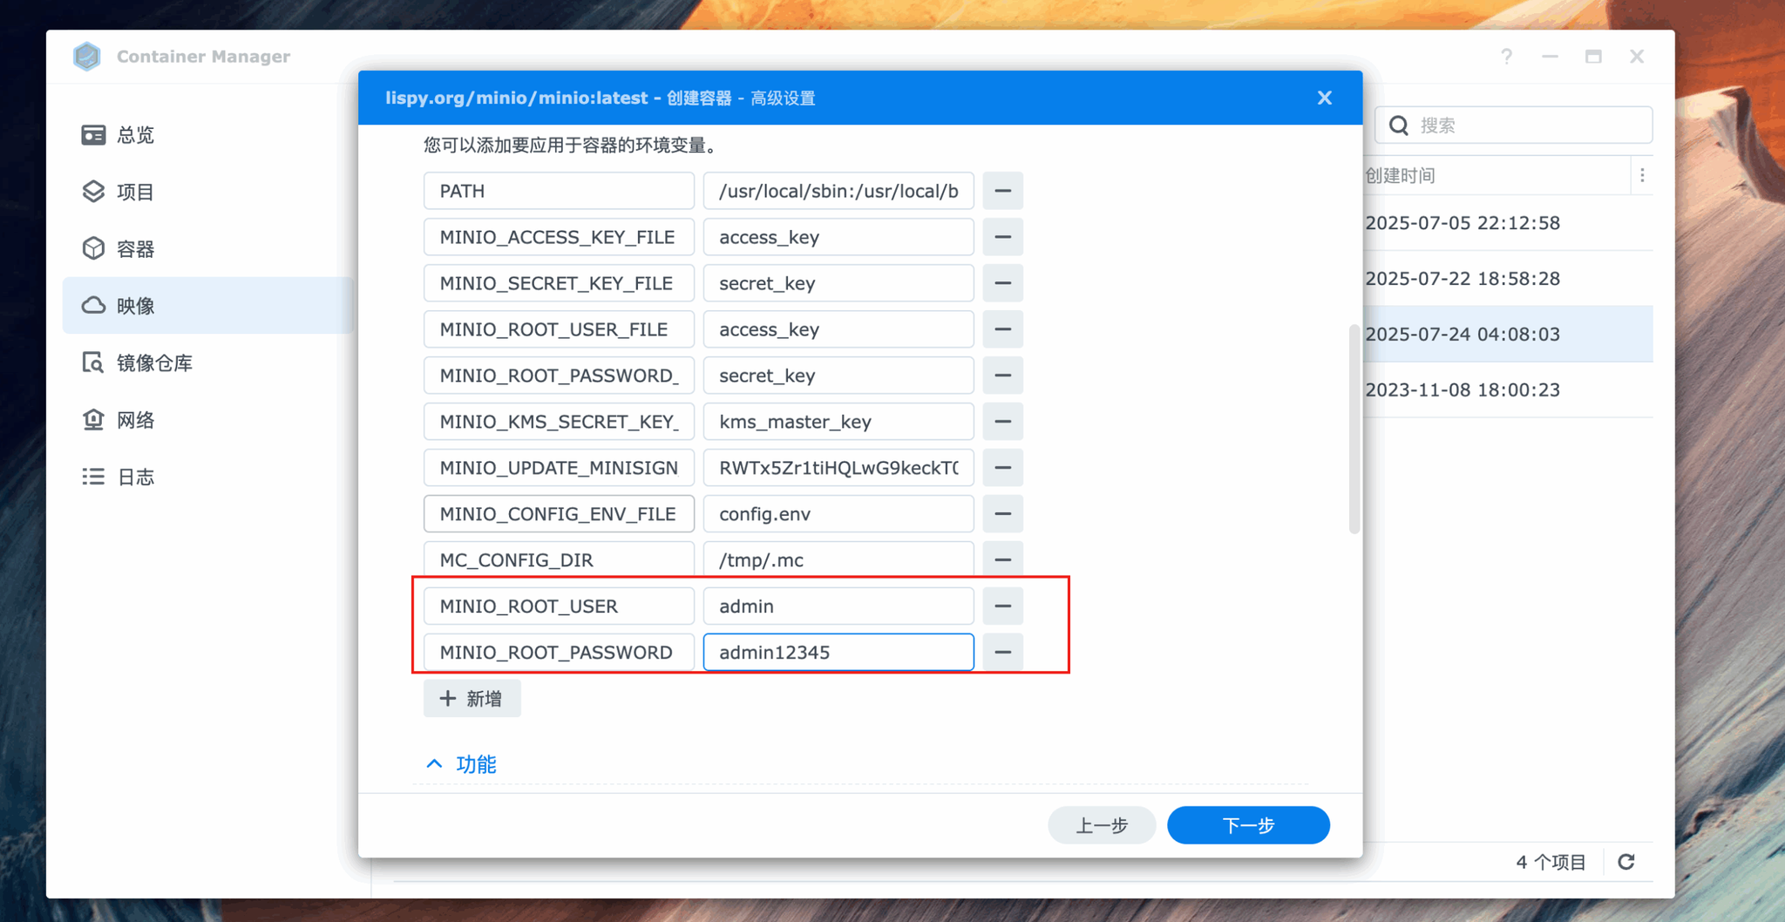Select row created 2025-07-22 18:58:28
The height and width of the screenshot is (922, 1785).
click(1508, 279)
